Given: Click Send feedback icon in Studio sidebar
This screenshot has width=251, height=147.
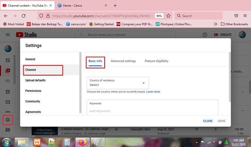Looking at the screenshot, I should pos(8,130).
